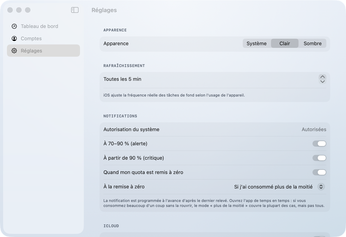Screen dimensions: 346x237
Task: Toggle the 90 % critique notification switch
Action: (319, 158)
